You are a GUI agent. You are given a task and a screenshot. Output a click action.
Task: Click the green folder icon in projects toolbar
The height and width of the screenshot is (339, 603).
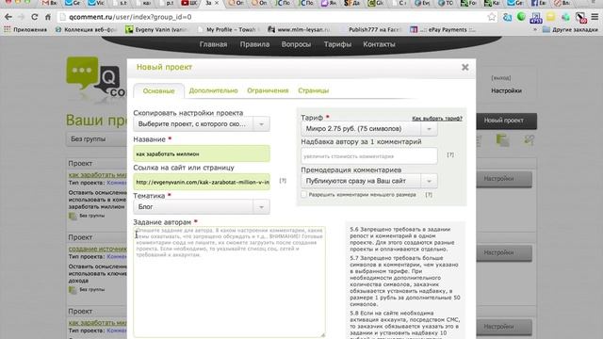point(502,140)
